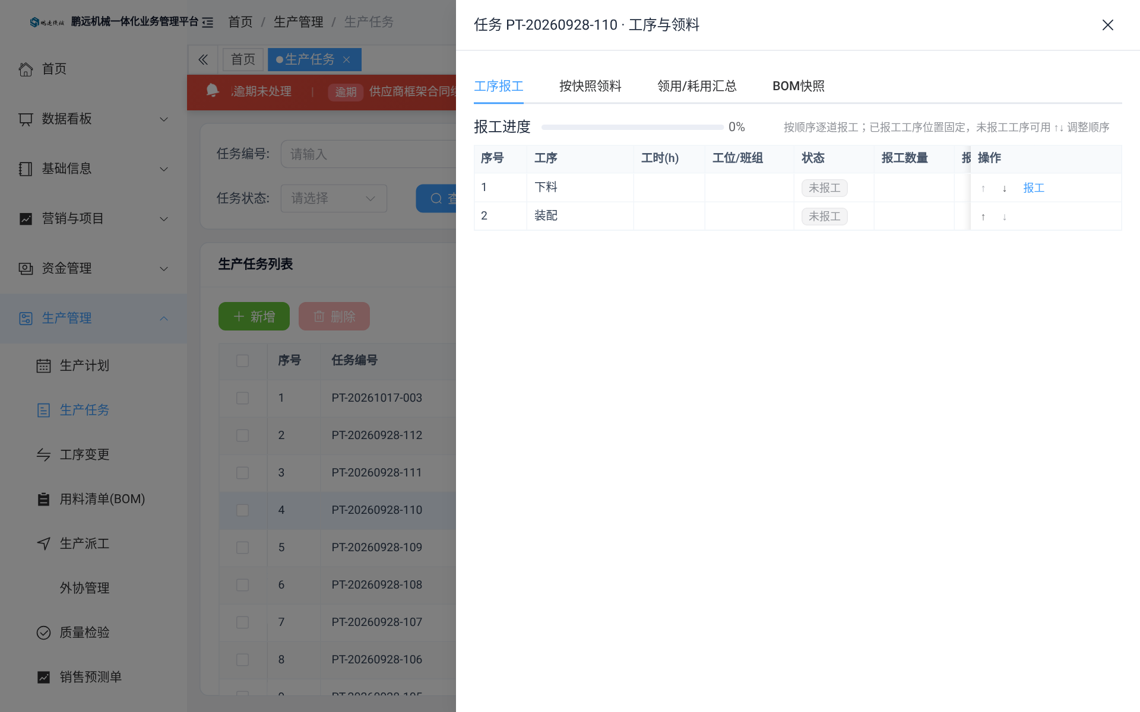Open 任务状态 dropdown
This screenshot has height=712, width=1140.
click(334, 198)
